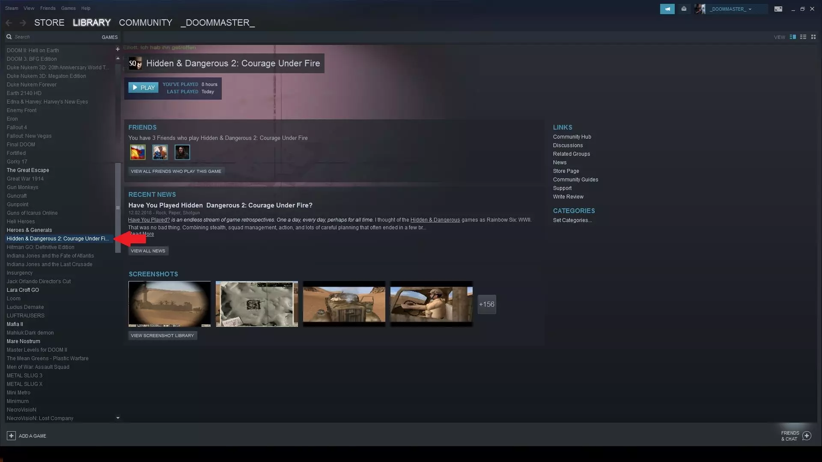Click the announcements megaphone icon
Viewport: 822px width, 462px height.
coord(667,9)
